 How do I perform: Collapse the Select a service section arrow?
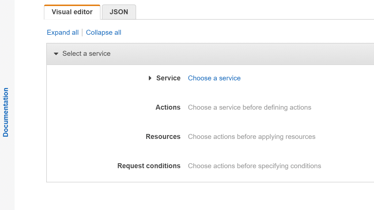pyautogui.click(x=56, y=54)
